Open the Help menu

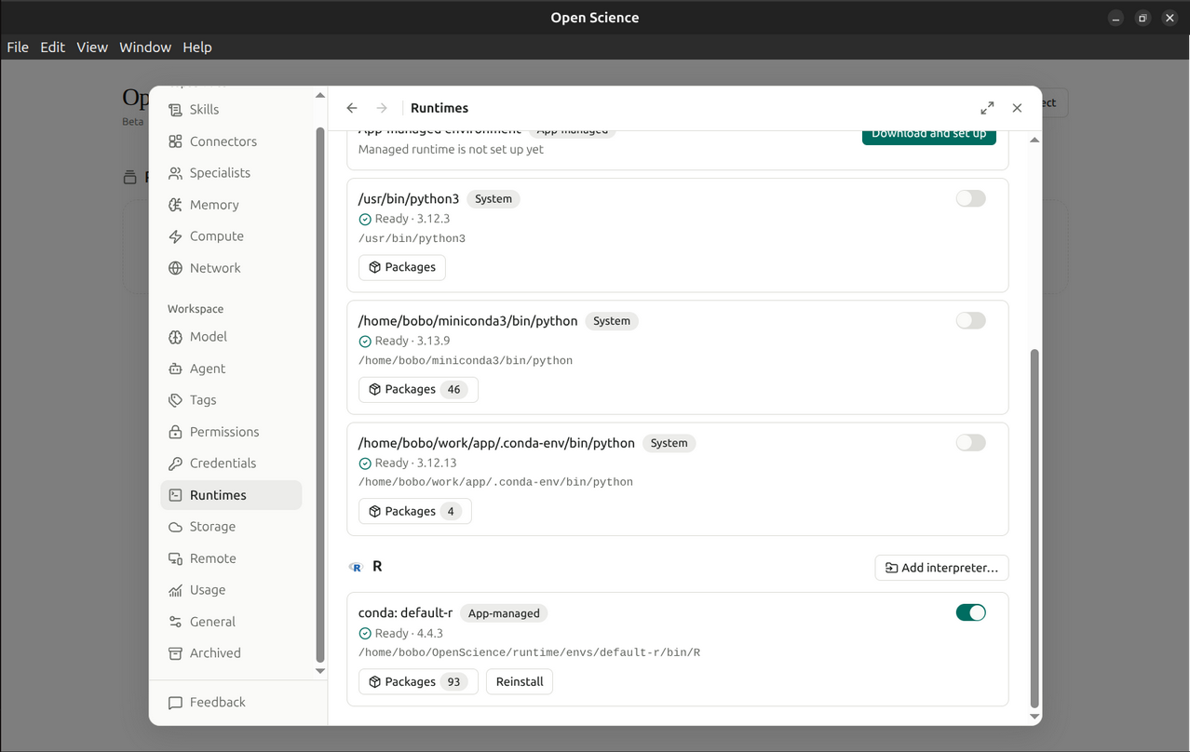pos(197,47)
